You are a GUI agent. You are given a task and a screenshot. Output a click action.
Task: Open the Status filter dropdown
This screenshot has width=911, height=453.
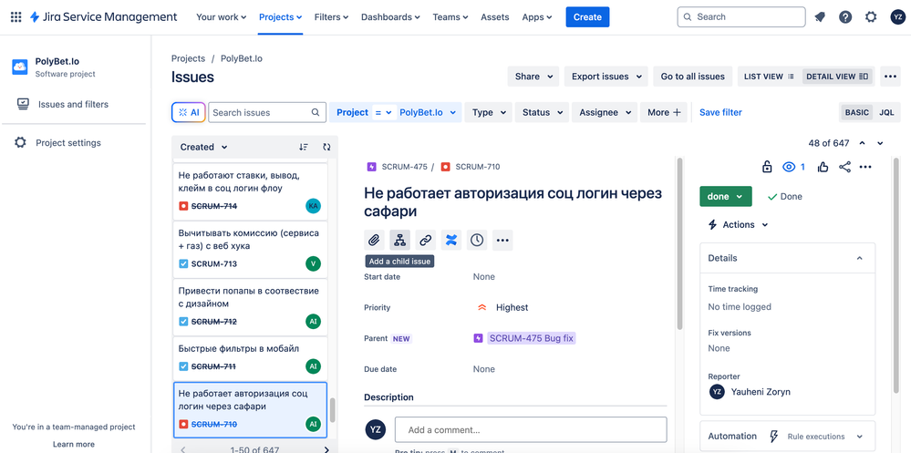[x=542, y=112]
